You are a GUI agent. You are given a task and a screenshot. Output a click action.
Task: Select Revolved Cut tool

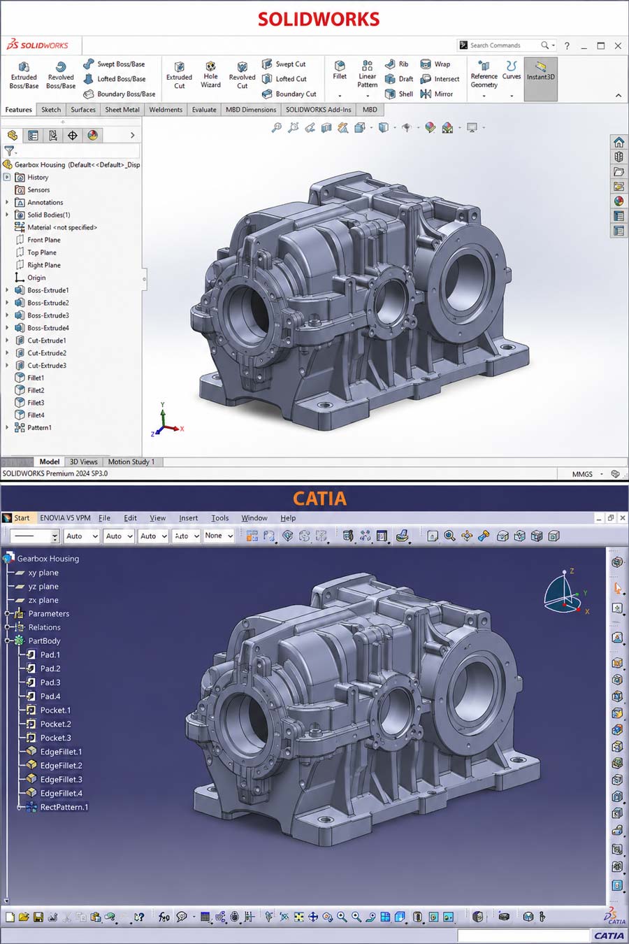[242, 76]
